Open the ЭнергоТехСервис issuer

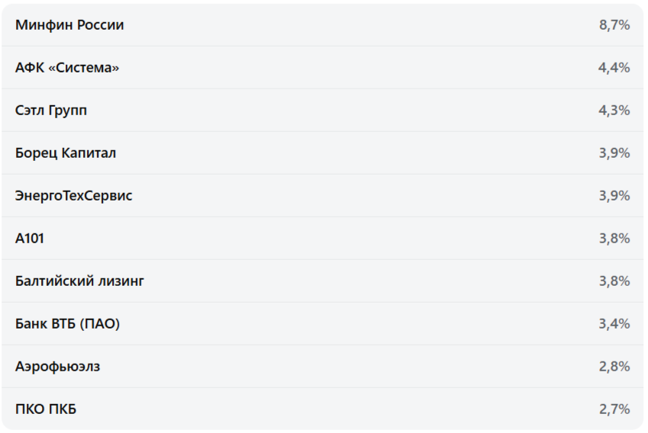click(x=73, y=196)
